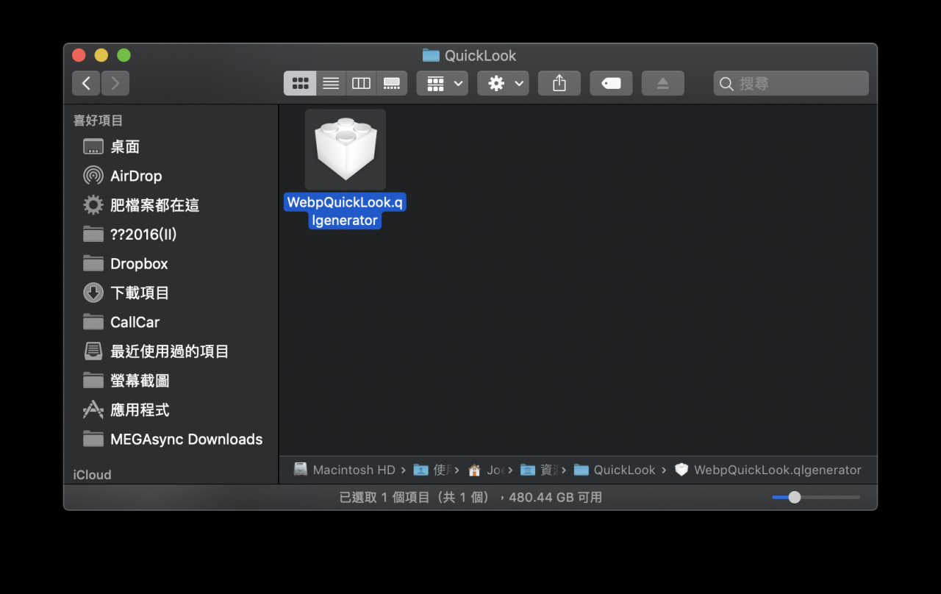The height and width of the screenshot is (594, 941).
Task: Click the QuickLook title folder icon
Action: [x=431, y=55]
